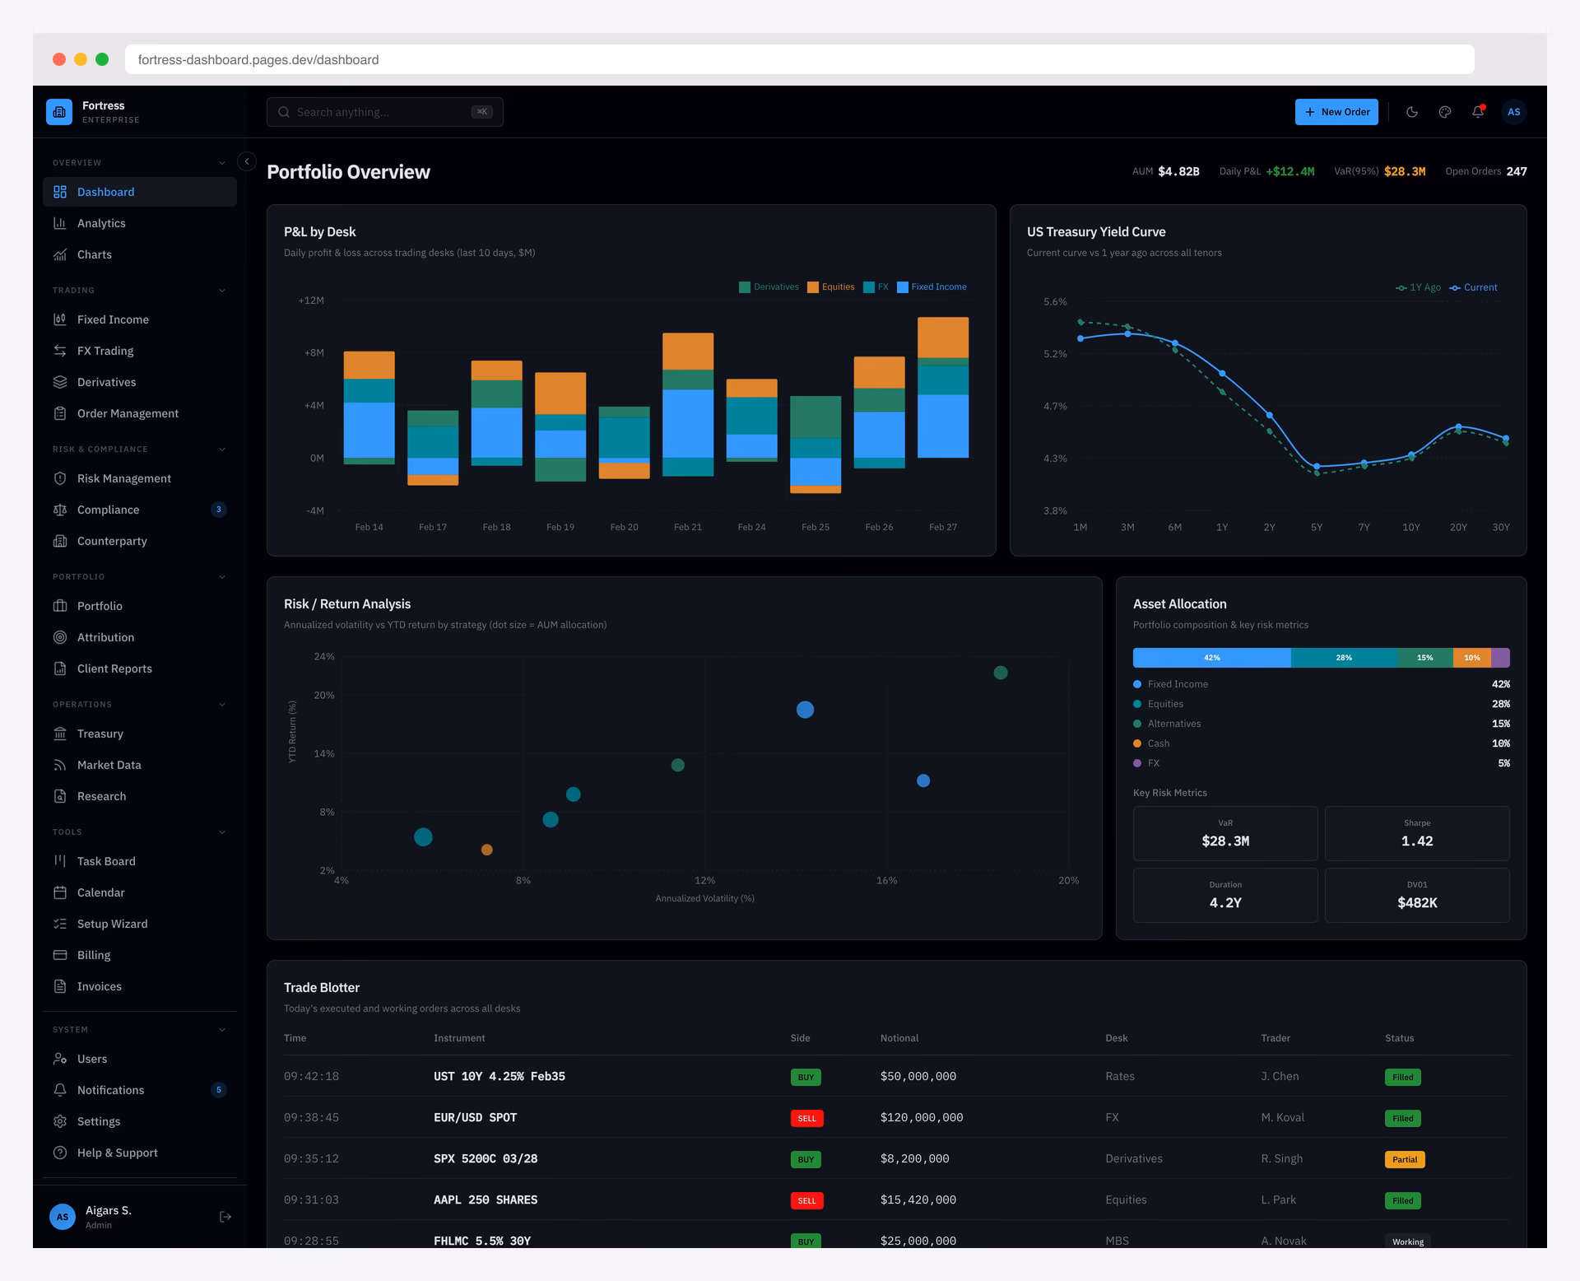The width and height of the screenshot is (1580, 1281).
Task: Toggle FX series in P&L legend
Action: (x=876, y=287)
